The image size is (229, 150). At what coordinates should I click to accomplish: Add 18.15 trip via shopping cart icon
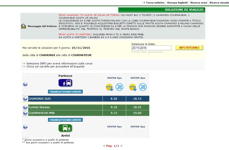(143, 87)
